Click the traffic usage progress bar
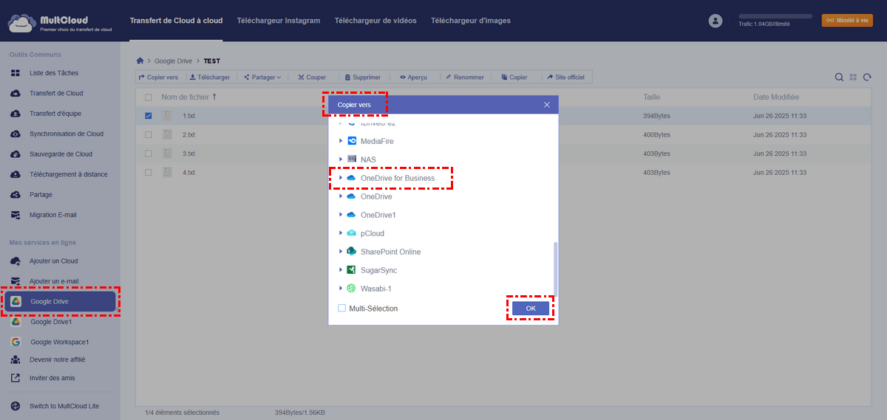The image size is (887, 420). click(x=775, y=16)
